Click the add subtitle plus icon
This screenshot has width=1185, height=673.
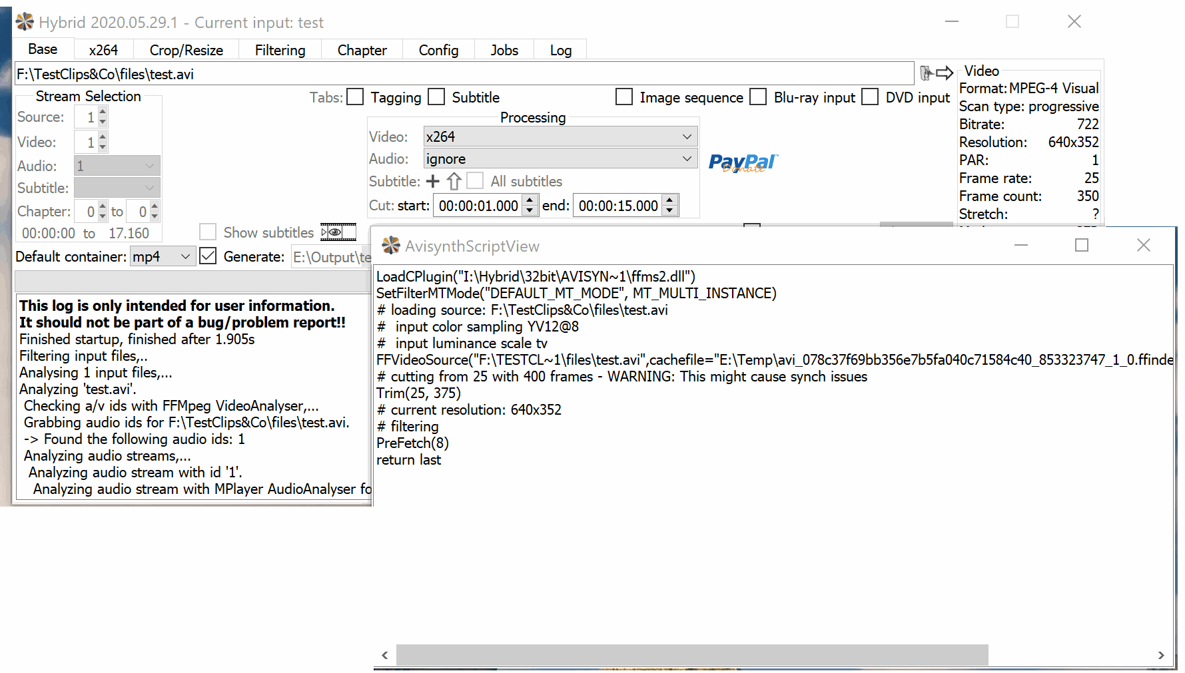[x=433, y=181]
